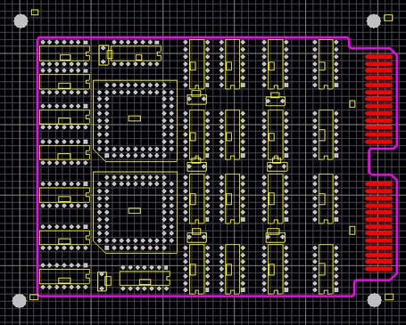406x325 pixels.
Task: Pick the small yellow marker beside bottom-right mounting hole
Action: (x=389, y=297)
